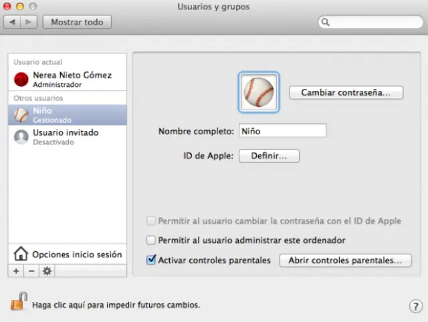The width and height of the screenshot is (428, 322).
Task: Select the Niño managed user
Action: coord(67,115)
